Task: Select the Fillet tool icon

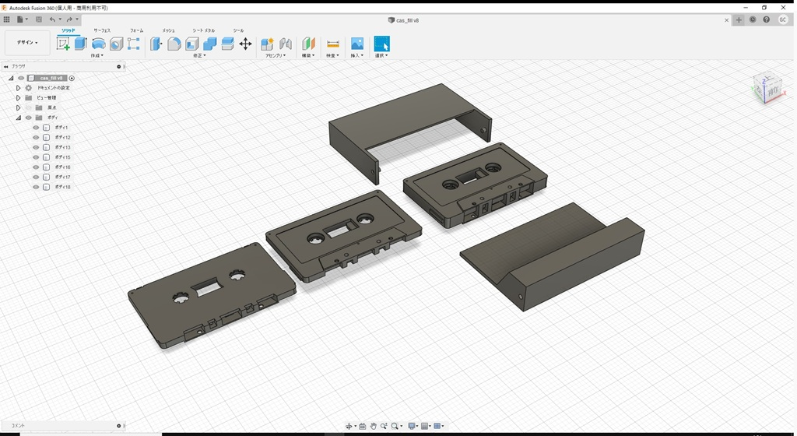Action: click(x=174, y=44)
